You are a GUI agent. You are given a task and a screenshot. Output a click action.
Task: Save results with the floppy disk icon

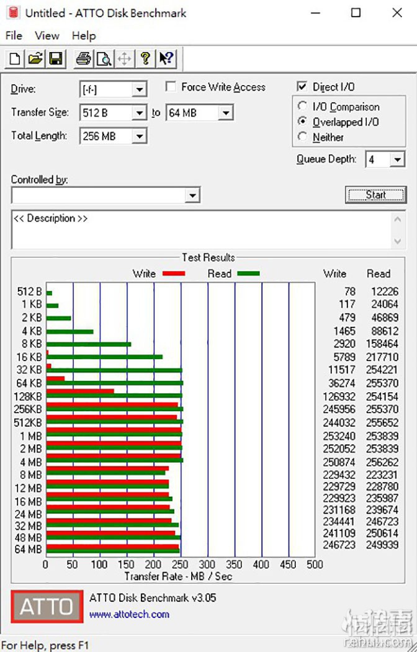(x=56, y=58)
